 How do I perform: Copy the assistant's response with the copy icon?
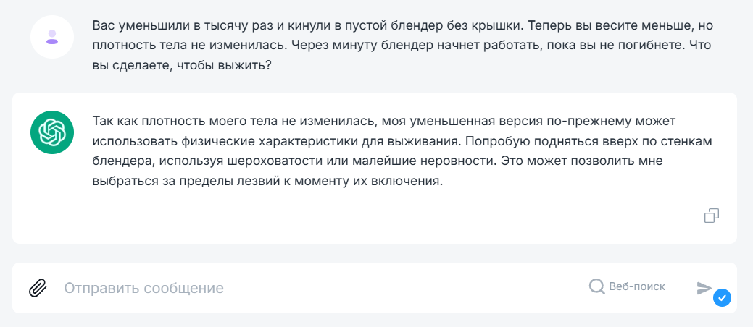[x=712, y=216]
